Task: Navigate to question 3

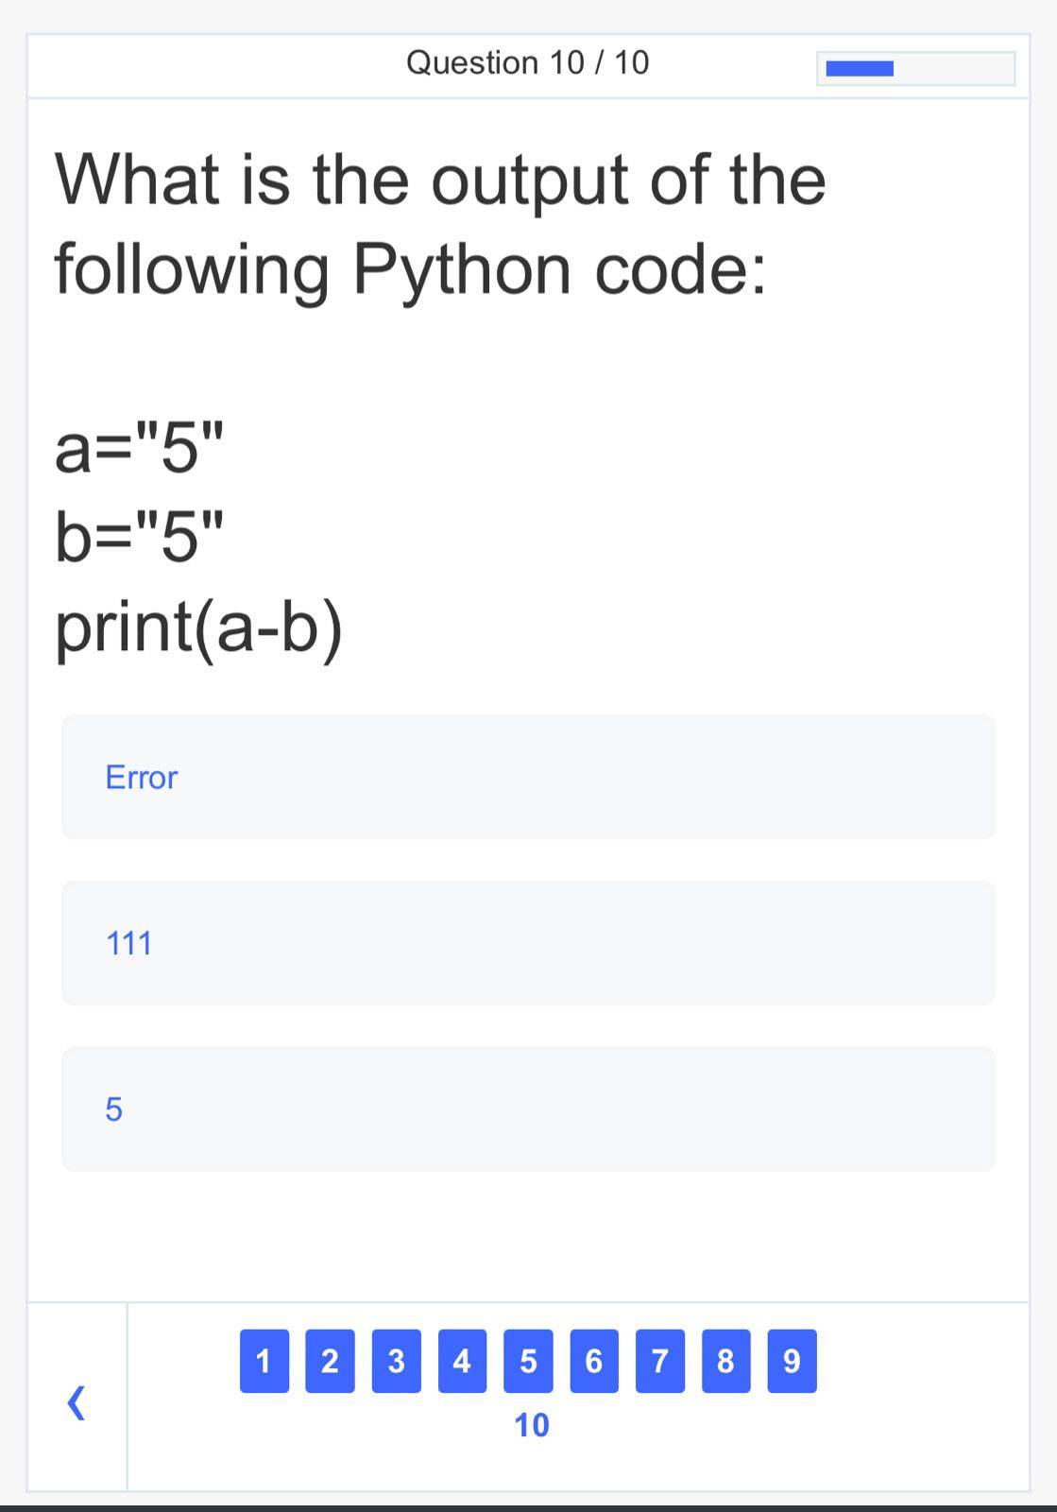Action: point(396,1361)
